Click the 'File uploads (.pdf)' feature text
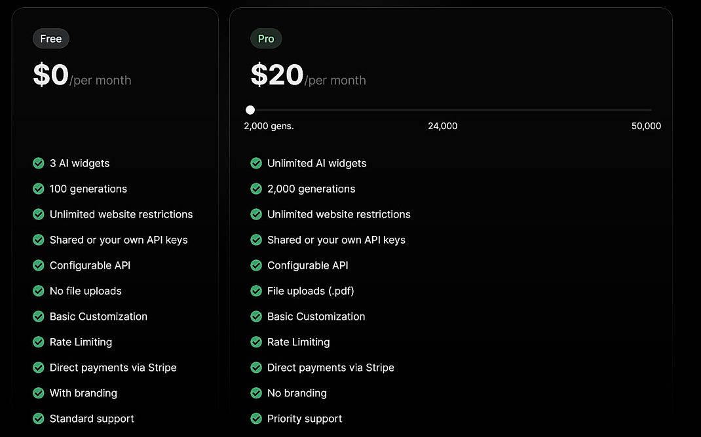Image resolution: width=701 pixels, height=437 pixels. click(x=311, y=291)
